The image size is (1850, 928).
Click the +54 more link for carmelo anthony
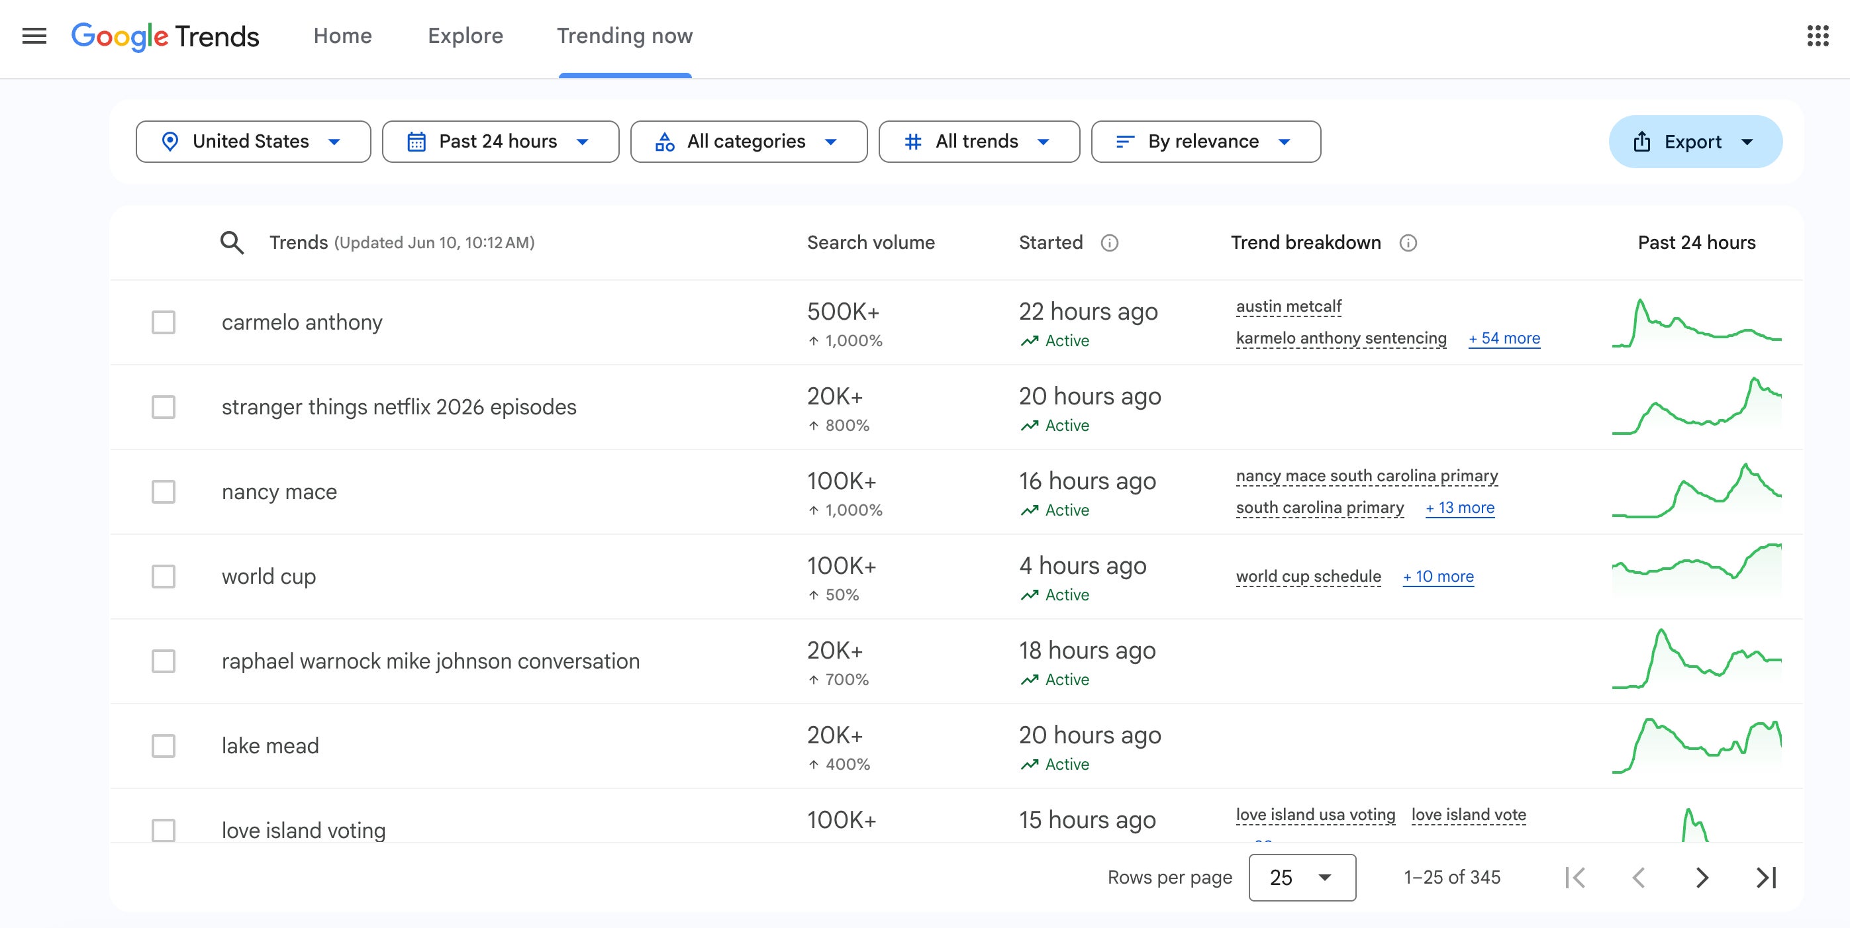1504,338
